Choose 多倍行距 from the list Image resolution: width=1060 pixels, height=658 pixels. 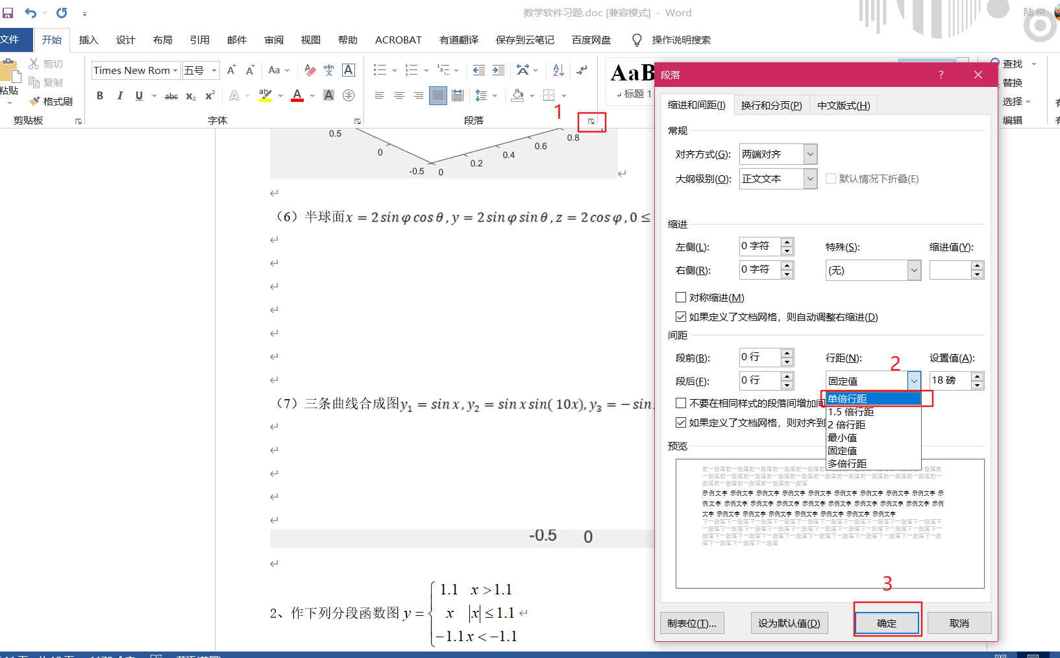873,463
